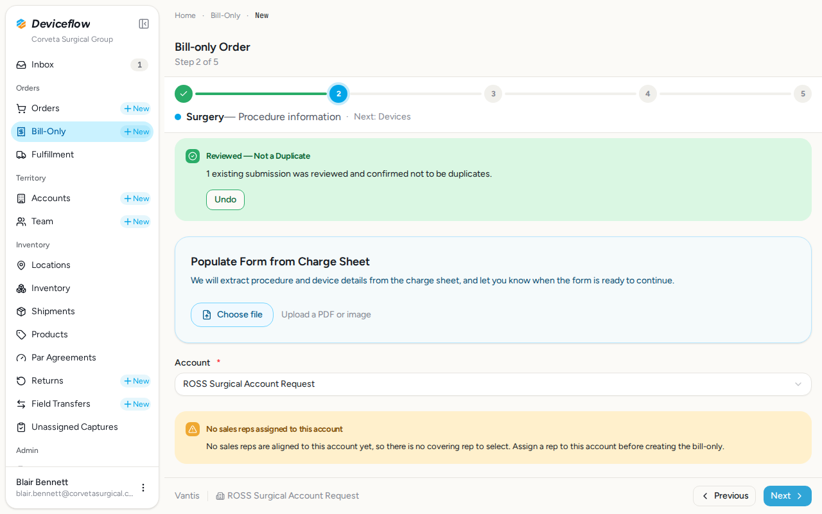The image size is (822, 514).
Task: Go to Fulfillment in sidebar
Action: click(82, 155)
